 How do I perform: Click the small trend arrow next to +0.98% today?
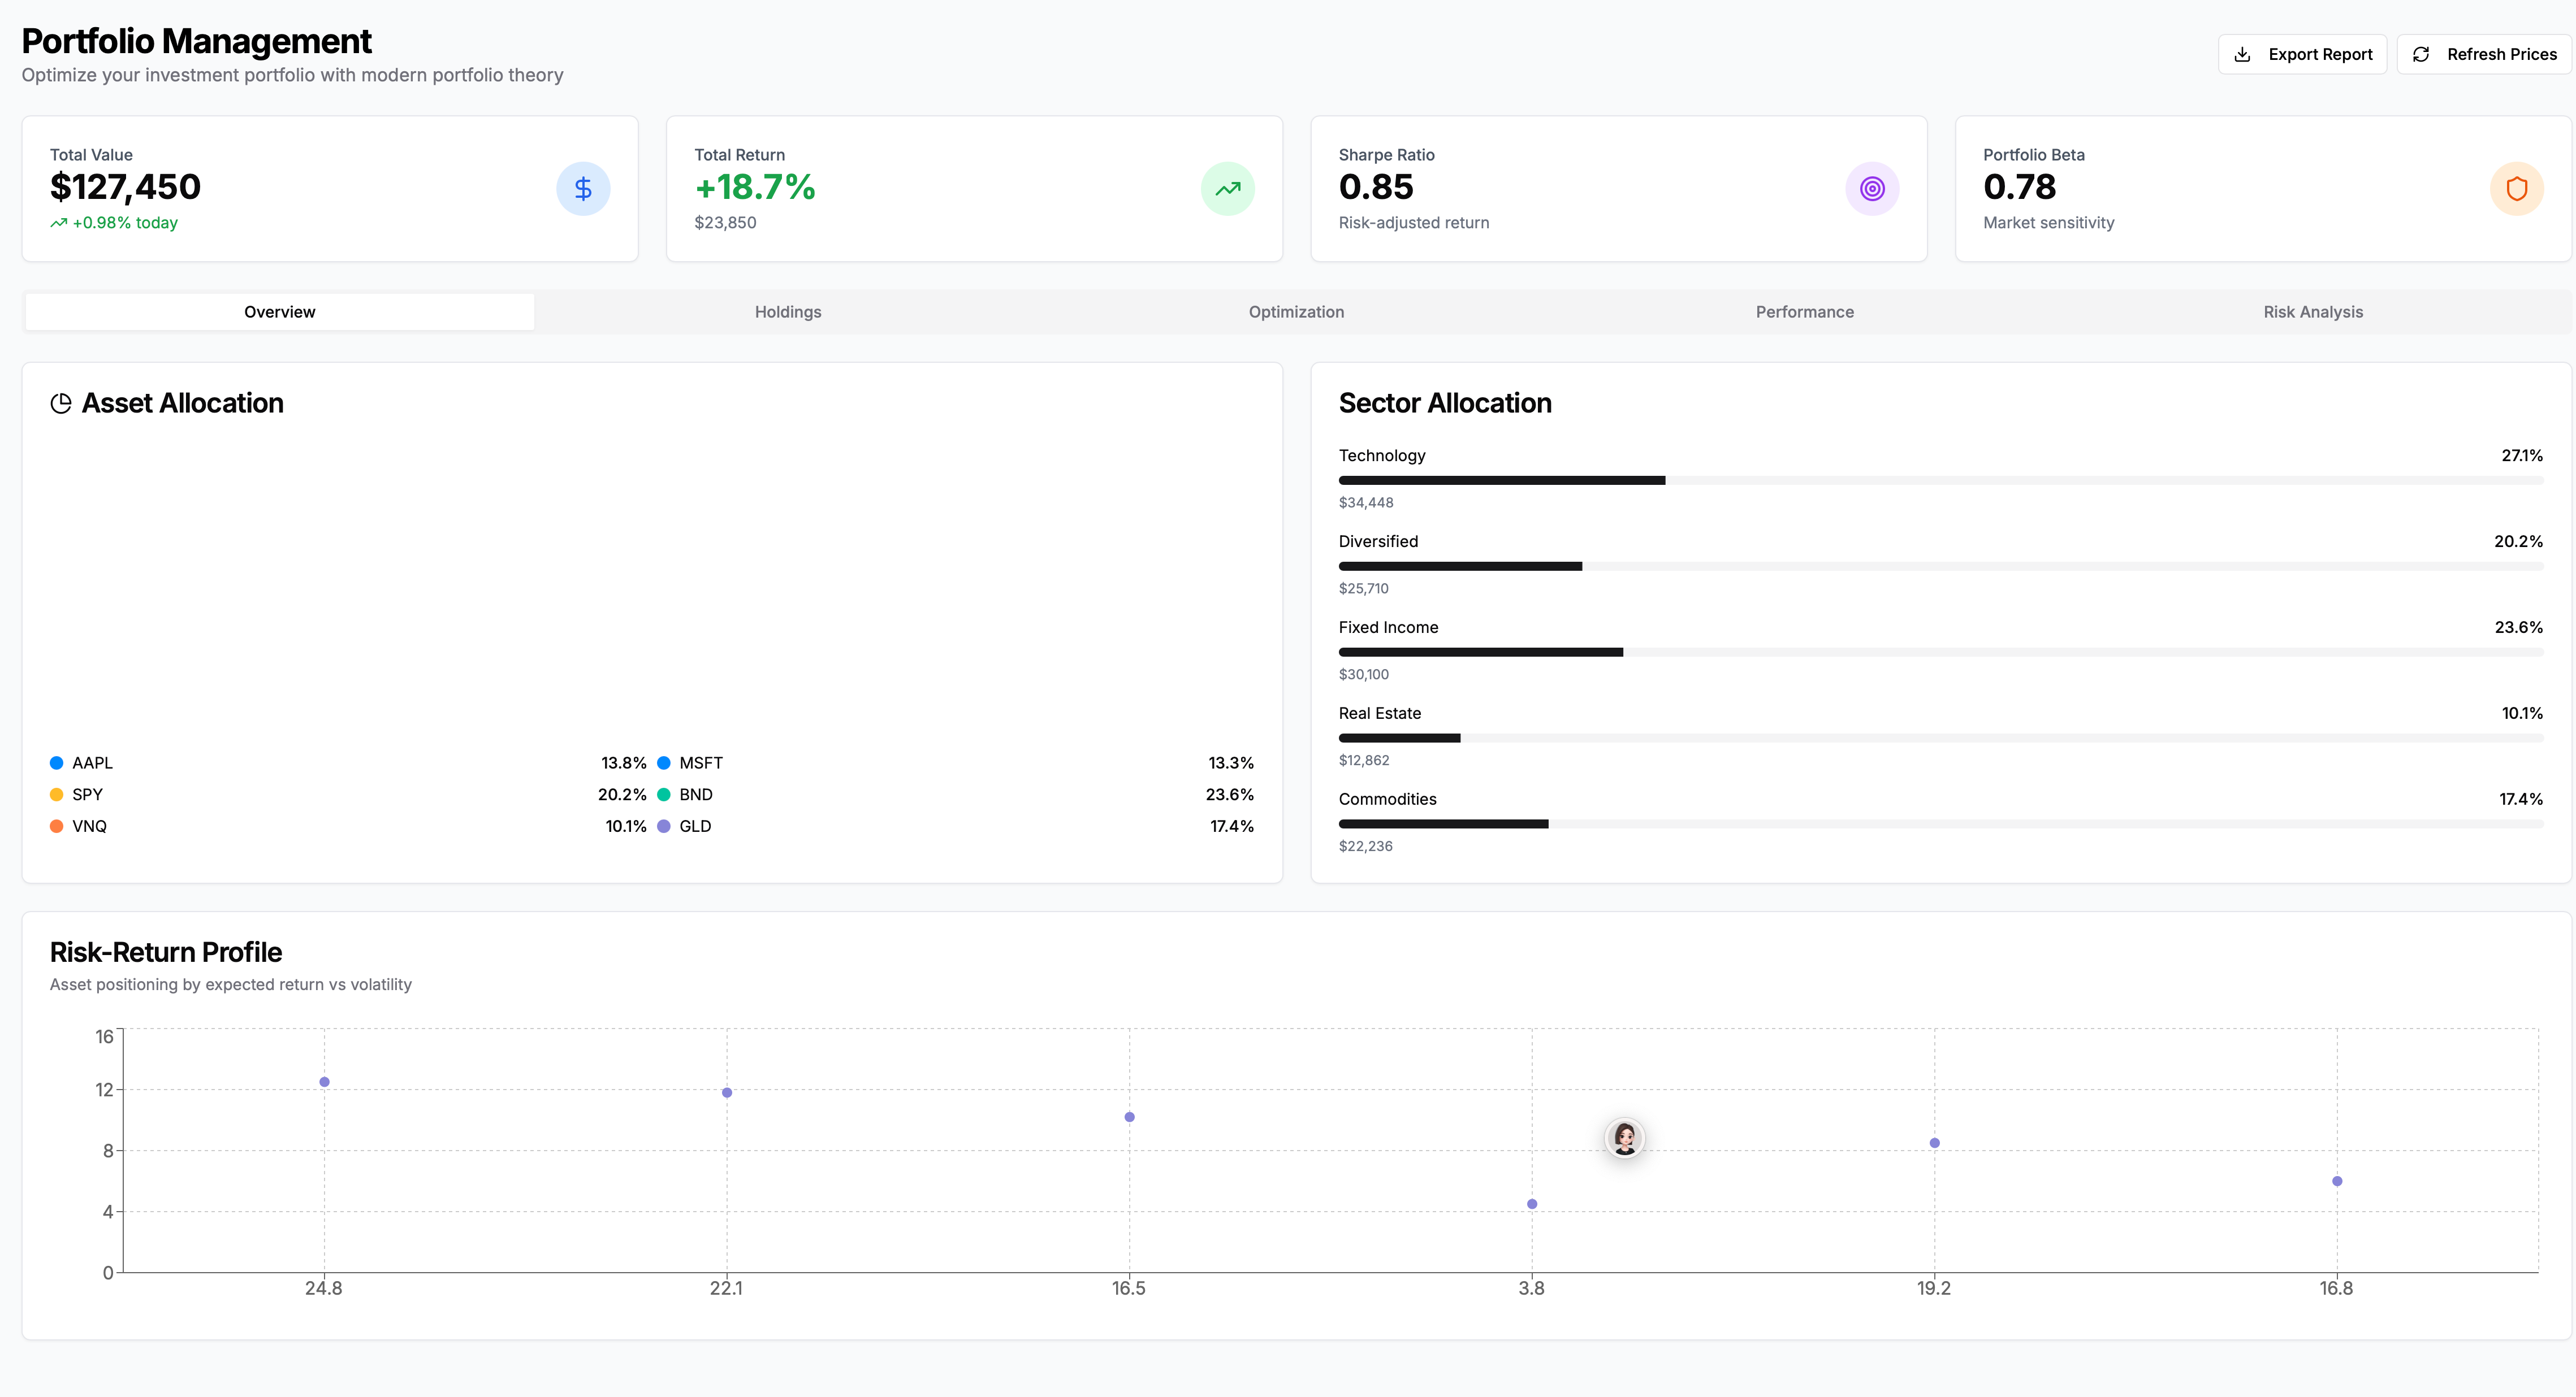click(59, 223)
